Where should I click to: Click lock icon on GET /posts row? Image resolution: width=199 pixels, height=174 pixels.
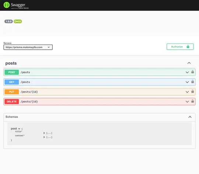(192, 81)
